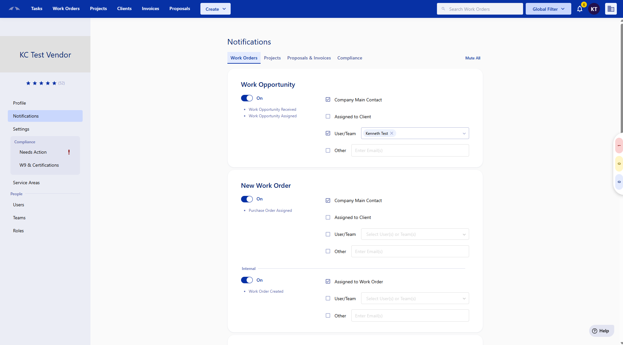Open the Clients nav item
623x345 pixels.
124,9
